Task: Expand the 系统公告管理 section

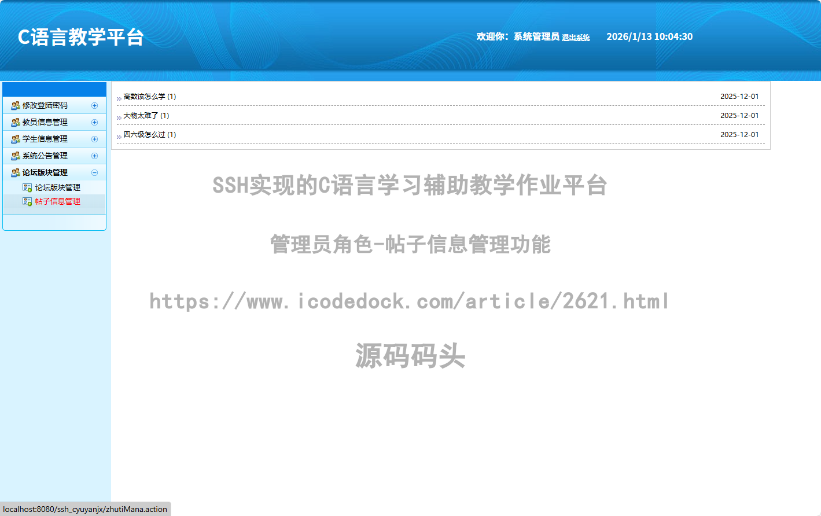Action: 94,156
